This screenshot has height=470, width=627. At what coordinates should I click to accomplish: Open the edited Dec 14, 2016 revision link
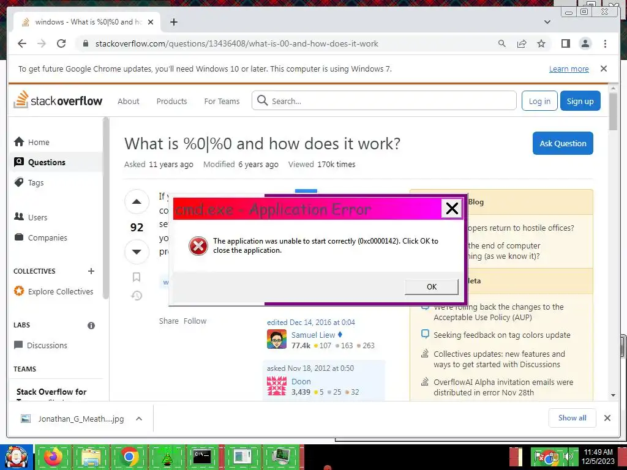click(x=310, y=322)
